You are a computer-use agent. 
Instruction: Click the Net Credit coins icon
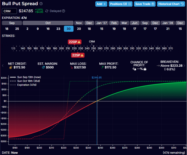pos(11,67)
